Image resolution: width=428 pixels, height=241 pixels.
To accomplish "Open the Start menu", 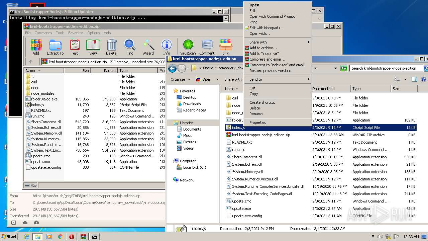I will 9,237.
